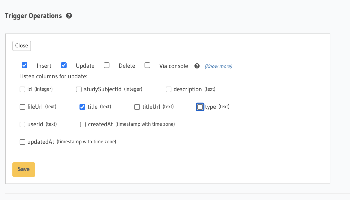Tick the description column checkbox

(x=169, y=89)
